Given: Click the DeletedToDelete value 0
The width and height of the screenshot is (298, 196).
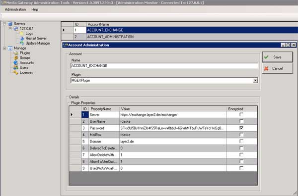Looking at the screenshot, I should pos(173,148).
